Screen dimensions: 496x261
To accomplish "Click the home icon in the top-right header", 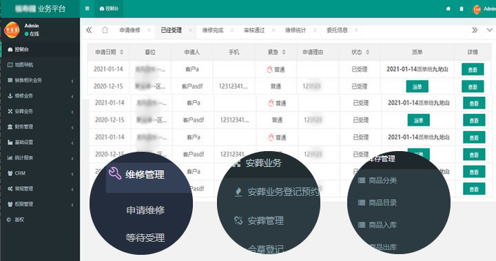I will tap(448, 9).
